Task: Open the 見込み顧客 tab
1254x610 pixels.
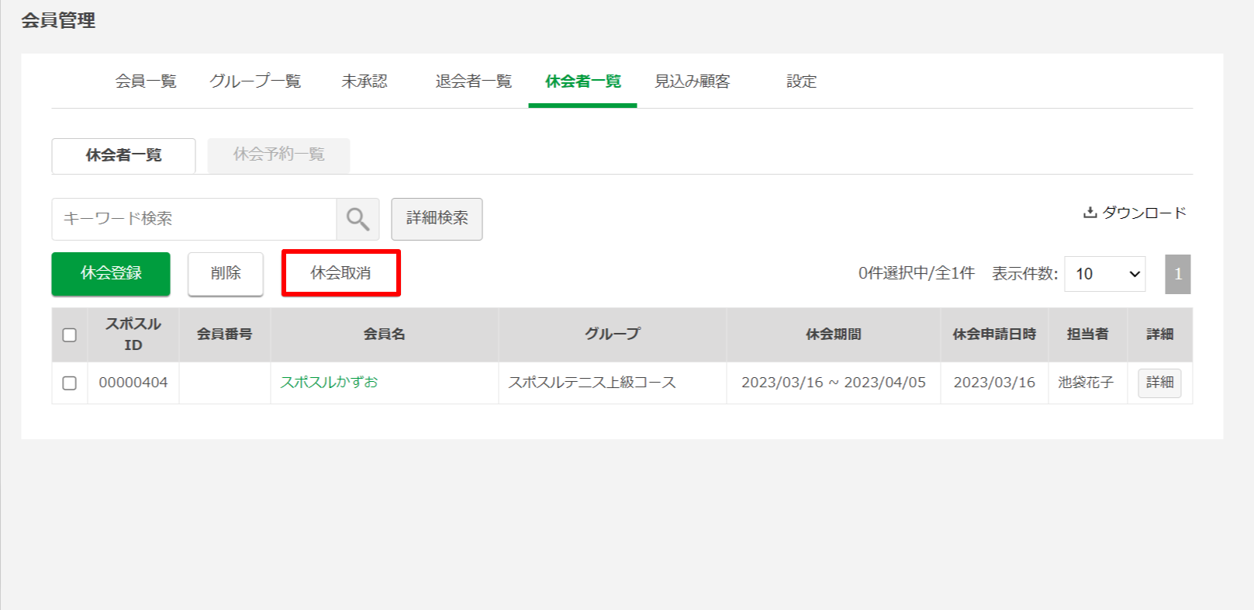Action: (x=693, y=81)
